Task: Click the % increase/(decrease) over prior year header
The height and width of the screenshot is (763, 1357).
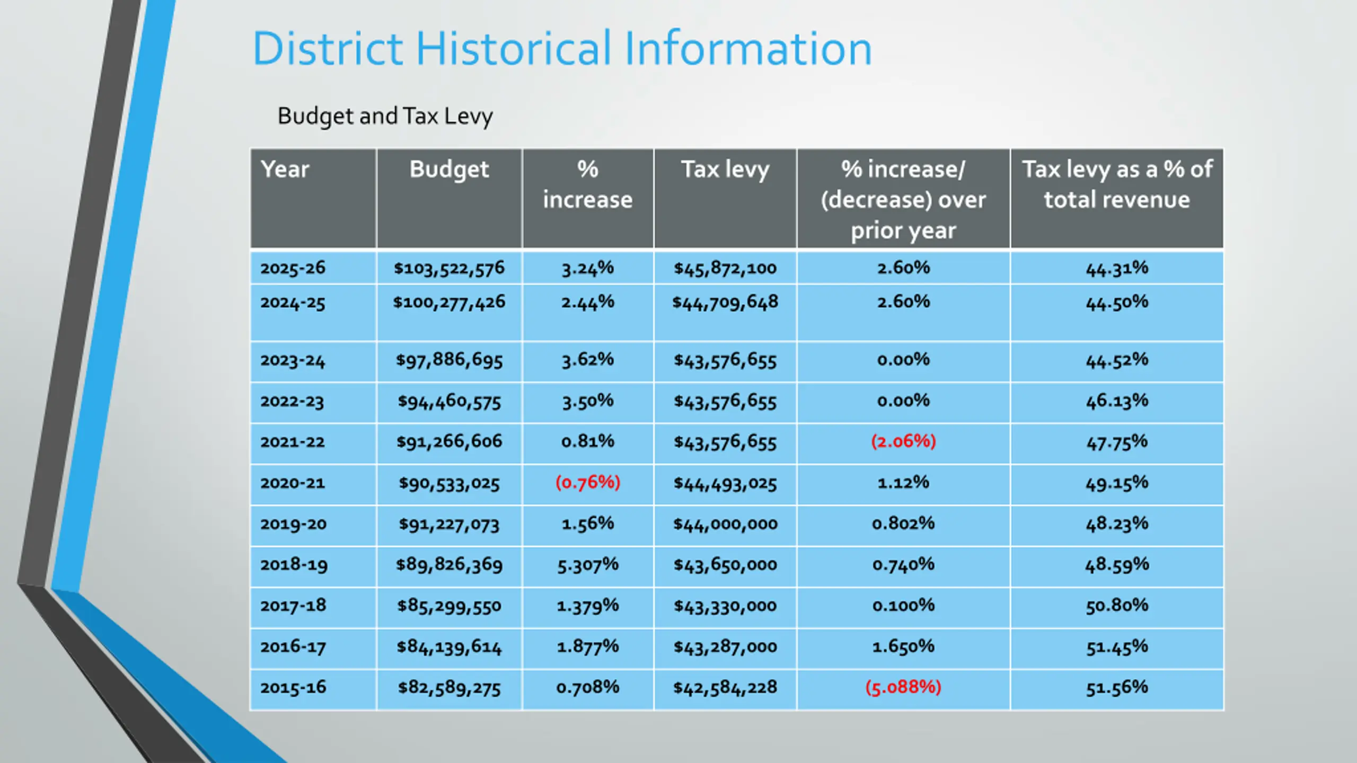Action: (903, 199)
